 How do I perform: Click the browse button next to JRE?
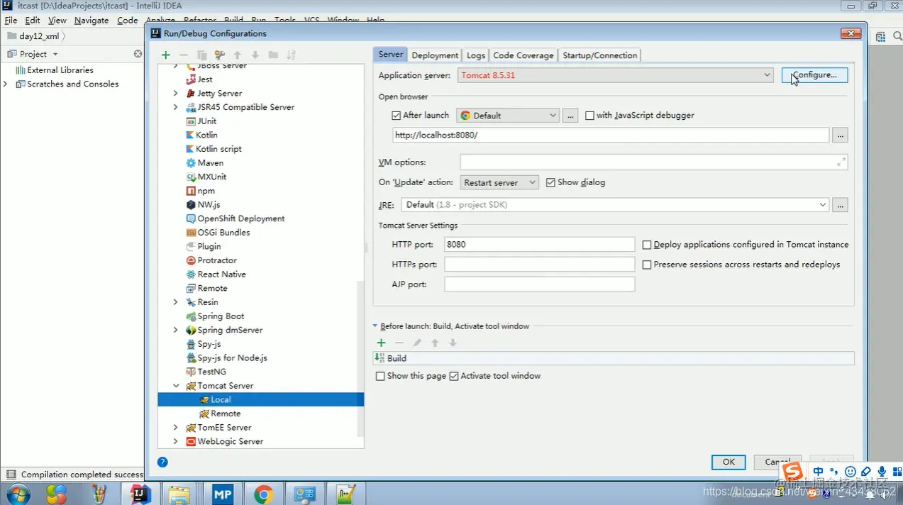(840, 205)
